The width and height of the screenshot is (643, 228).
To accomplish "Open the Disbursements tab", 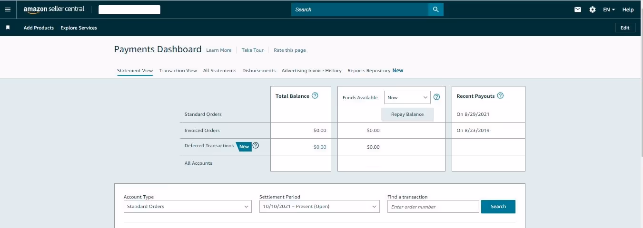I will 259,71.
